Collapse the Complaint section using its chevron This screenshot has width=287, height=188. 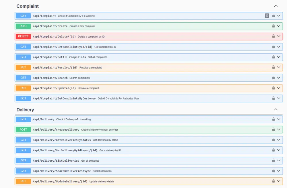click(x=276, y=6)
